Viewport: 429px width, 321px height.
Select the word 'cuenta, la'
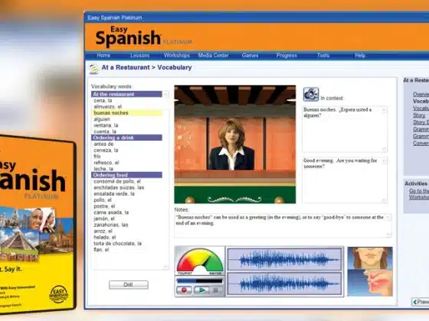click(x=105, y=131)
